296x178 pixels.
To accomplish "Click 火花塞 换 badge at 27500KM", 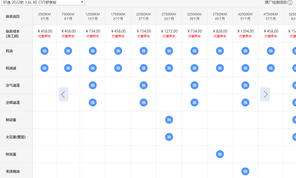I will click(169, 137).
